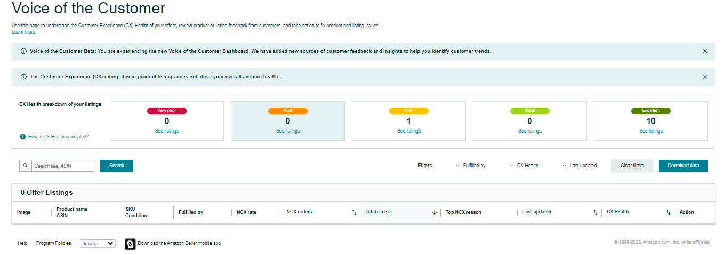Sort by Total orders down arrow
This screenshot has width=725, height=255.
click(x=434, y=212)
